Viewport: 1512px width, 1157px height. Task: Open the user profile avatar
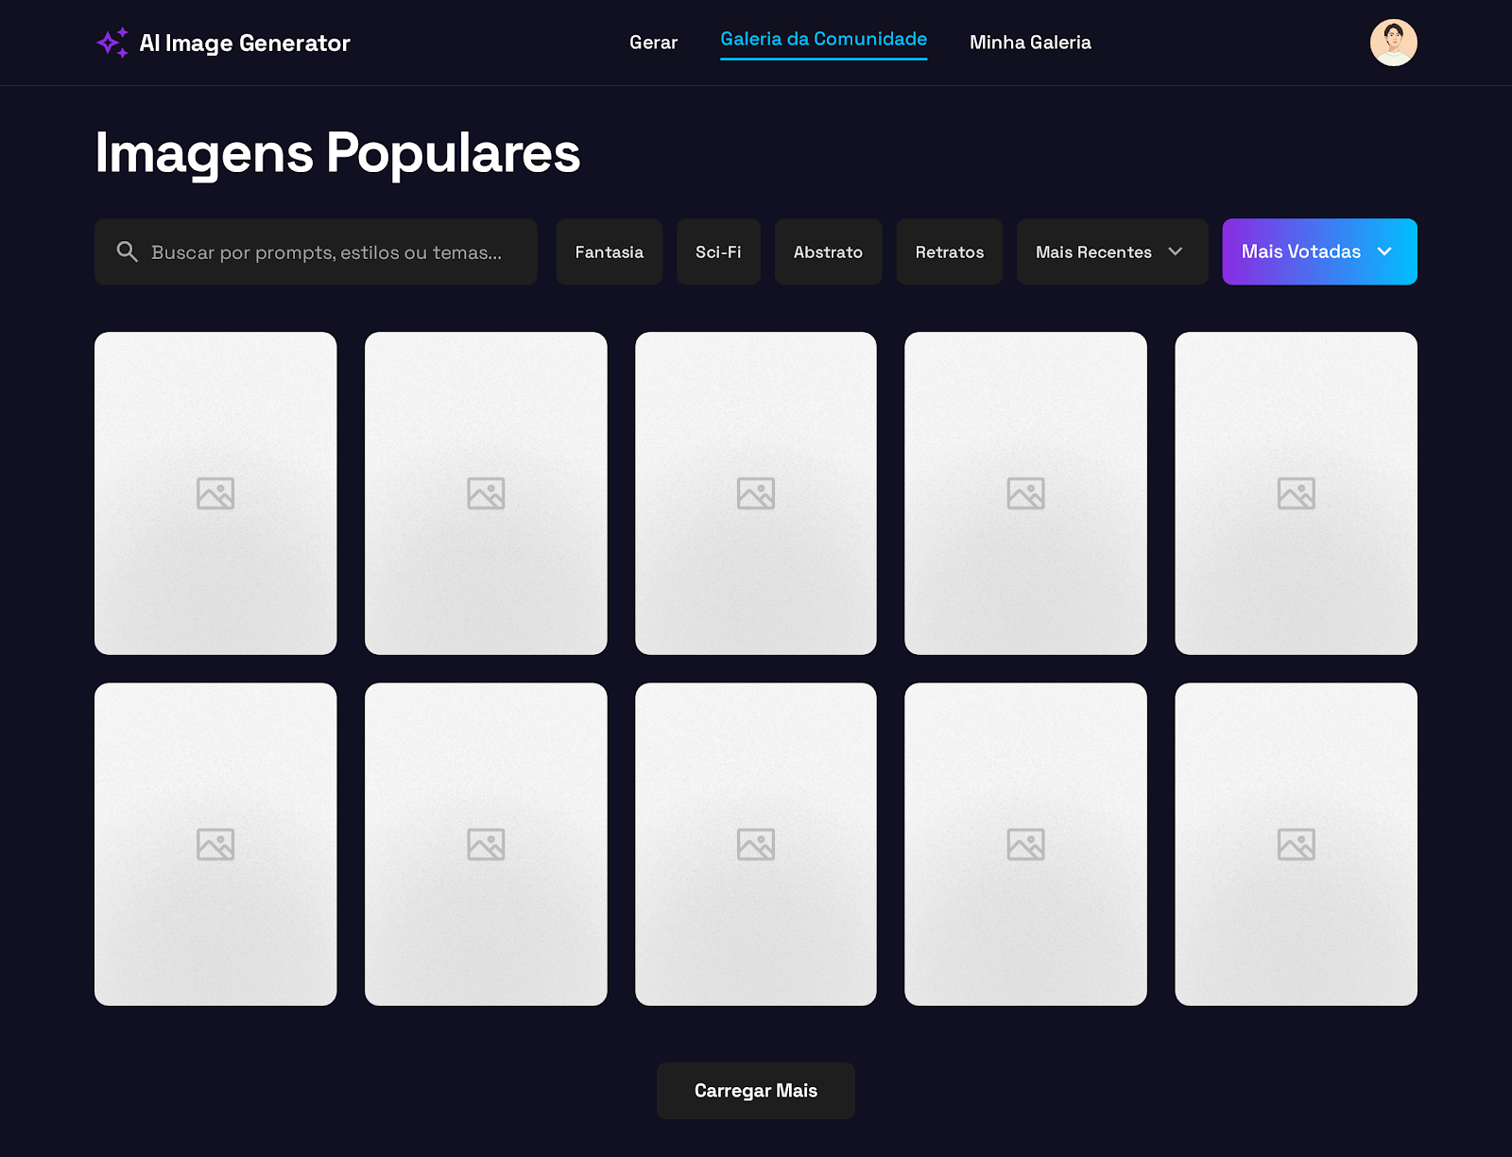tap(1393, 43)
